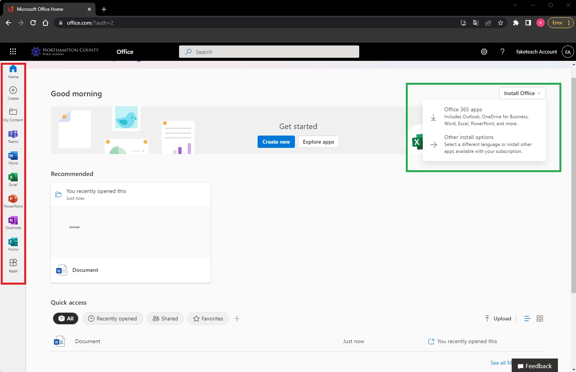
Task: Click the browser Error profile button
Action: click(x=561, y=23)
